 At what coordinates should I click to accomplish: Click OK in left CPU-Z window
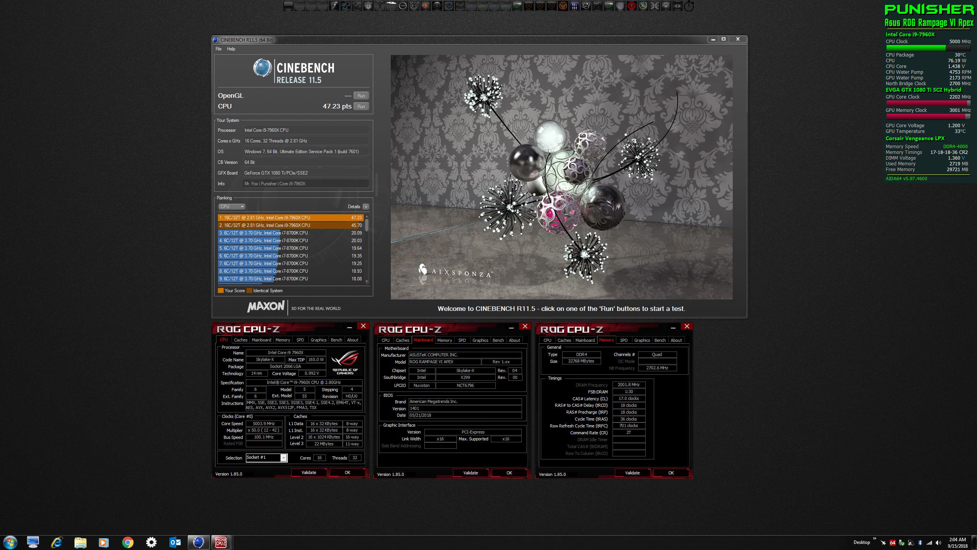pyautogui.click(x=347, y=472)
